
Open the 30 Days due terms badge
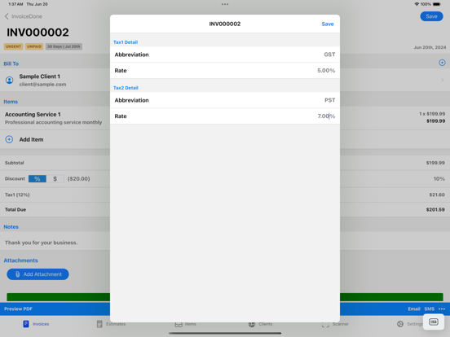click(64, 46)
